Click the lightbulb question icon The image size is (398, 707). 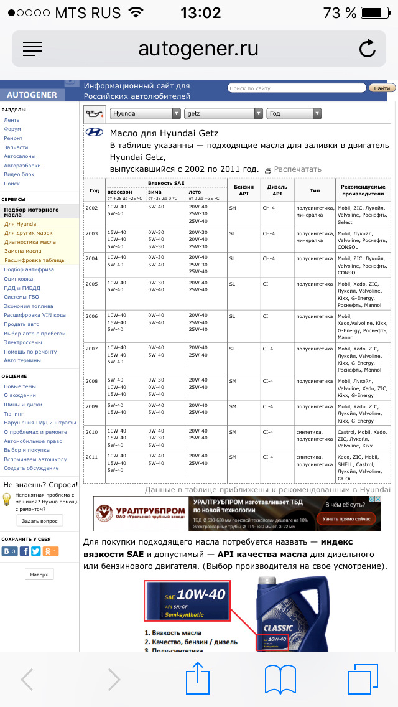(7, 500)
